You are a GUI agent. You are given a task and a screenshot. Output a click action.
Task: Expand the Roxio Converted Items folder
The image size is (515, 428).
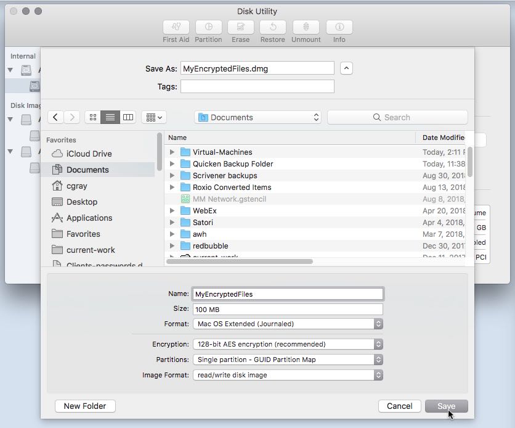172,187
